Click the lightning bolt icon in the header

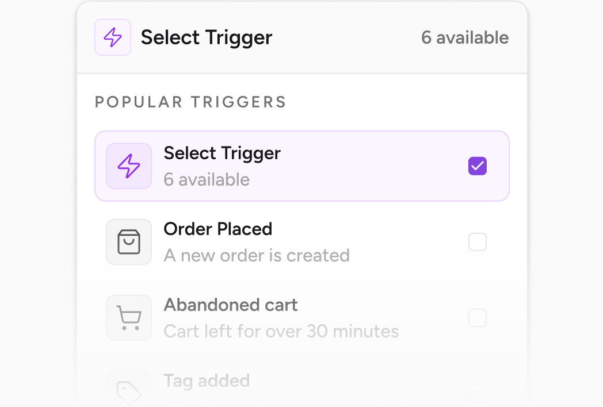pos(113,37)
